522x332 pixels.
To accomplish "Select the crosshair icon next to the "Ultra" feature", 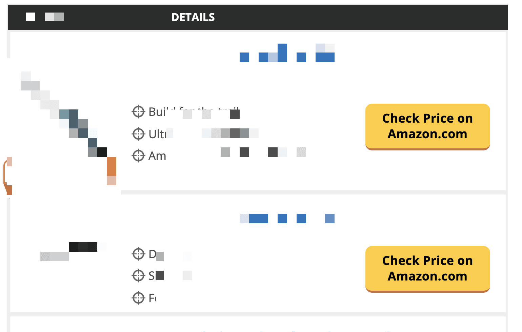I will point(138,134).
